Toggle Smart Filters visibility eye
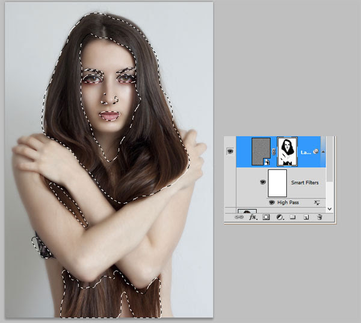The image size is (361, 323). (263, 182)
